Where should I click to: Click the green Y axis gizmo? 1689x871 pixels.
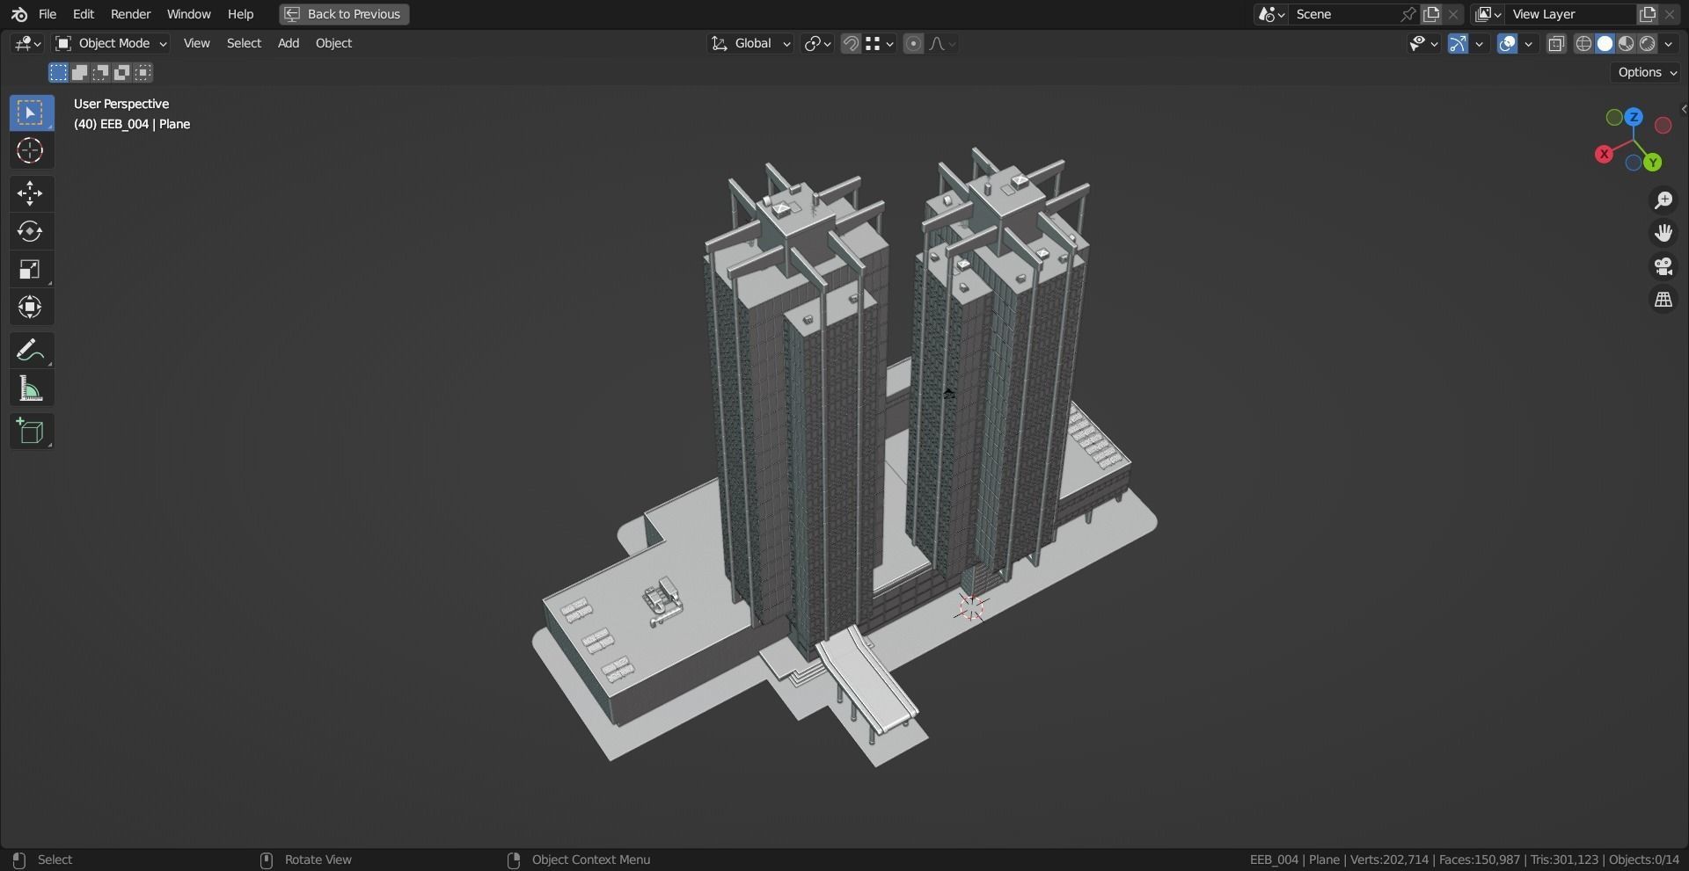[1653, 163]
